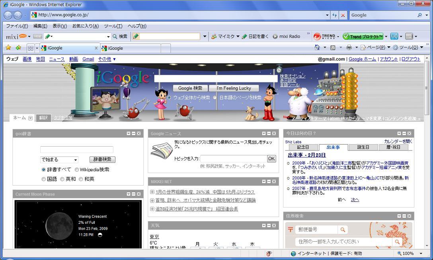The image size is (433, 260).
Task: Open the goo辞書 gadget menu arrow
Action: [129, 133]
